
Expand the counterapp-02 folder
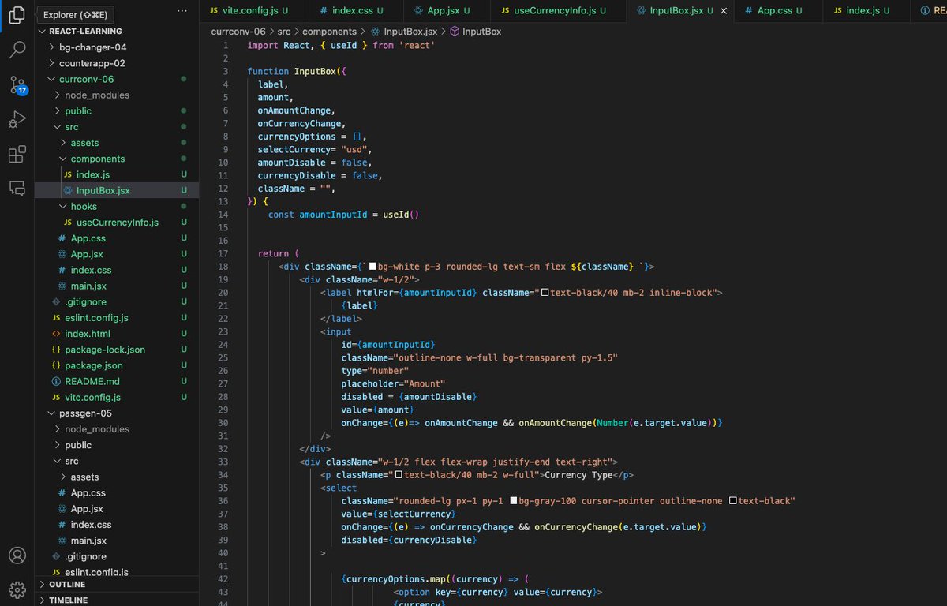[51, 63]
